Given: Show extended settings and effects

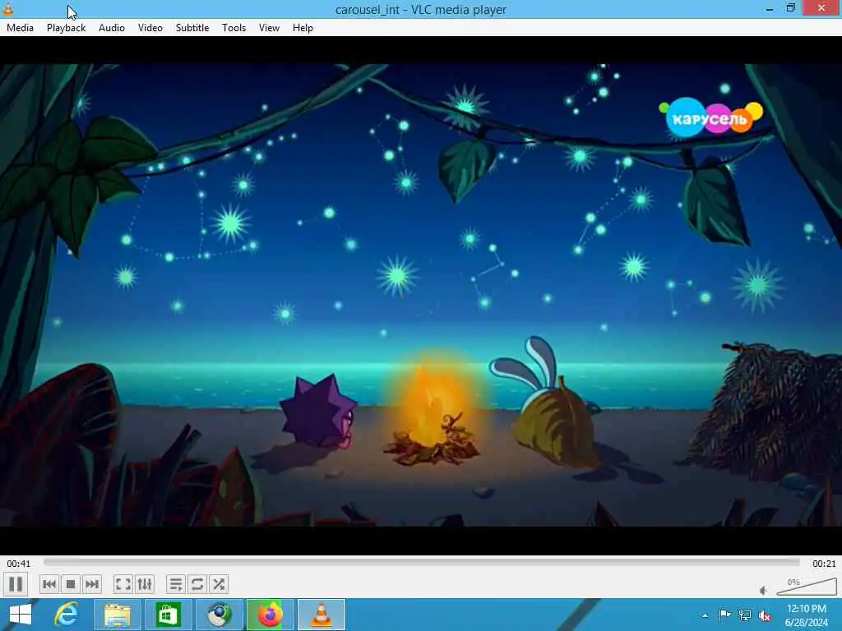Looking at the screenshot, I should click(145, 584).
